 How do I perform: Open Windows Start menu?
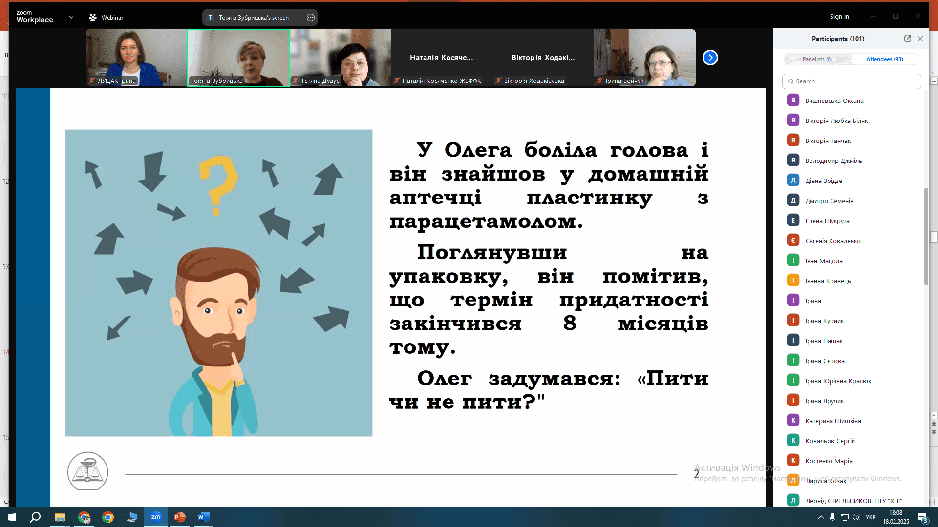(12, 517)
